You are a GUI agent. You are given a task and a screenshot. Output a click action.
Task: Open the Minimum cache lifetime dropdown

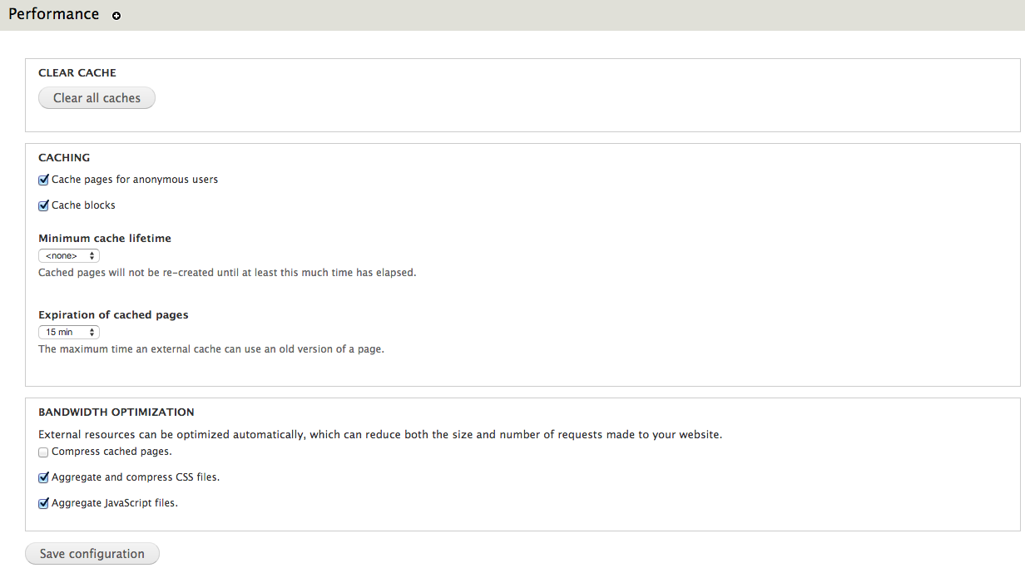coord(69,256)
